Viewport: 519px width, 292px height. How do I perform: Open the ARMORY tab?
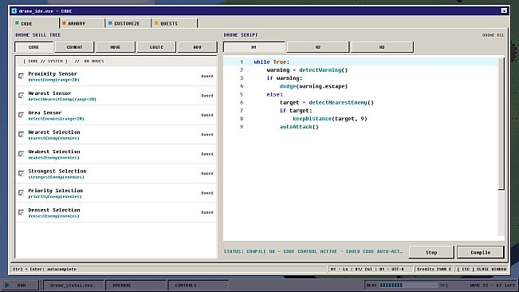pyautogui.click(x=81, y=23)
